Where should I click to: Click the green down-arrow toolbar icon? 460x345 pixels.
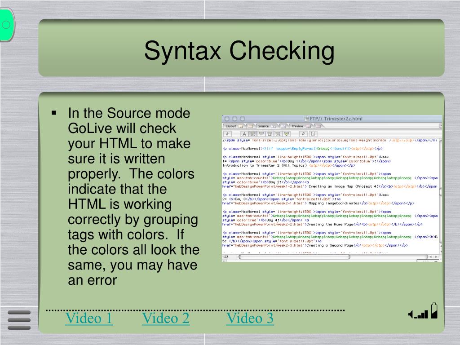coord(287,134)
